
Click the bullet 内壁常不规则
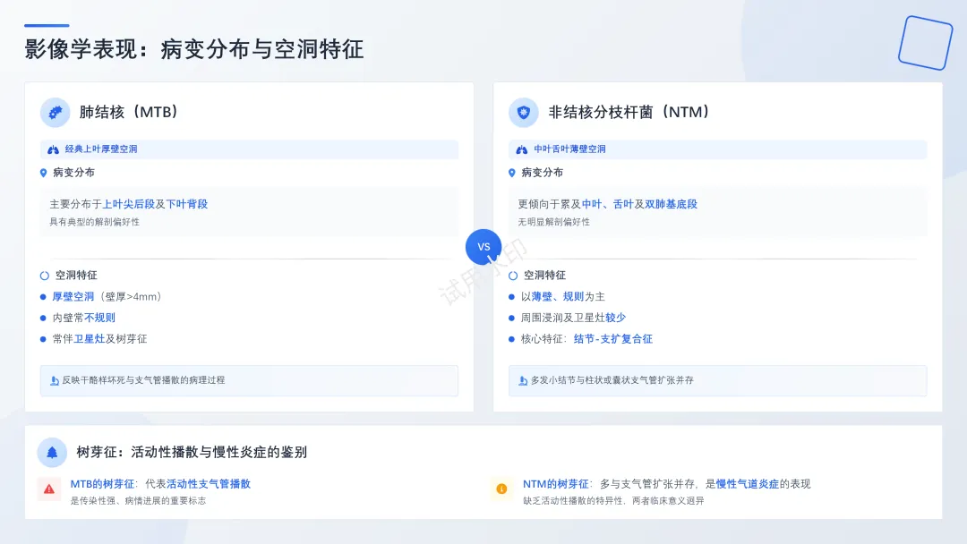tap(84, 318)
